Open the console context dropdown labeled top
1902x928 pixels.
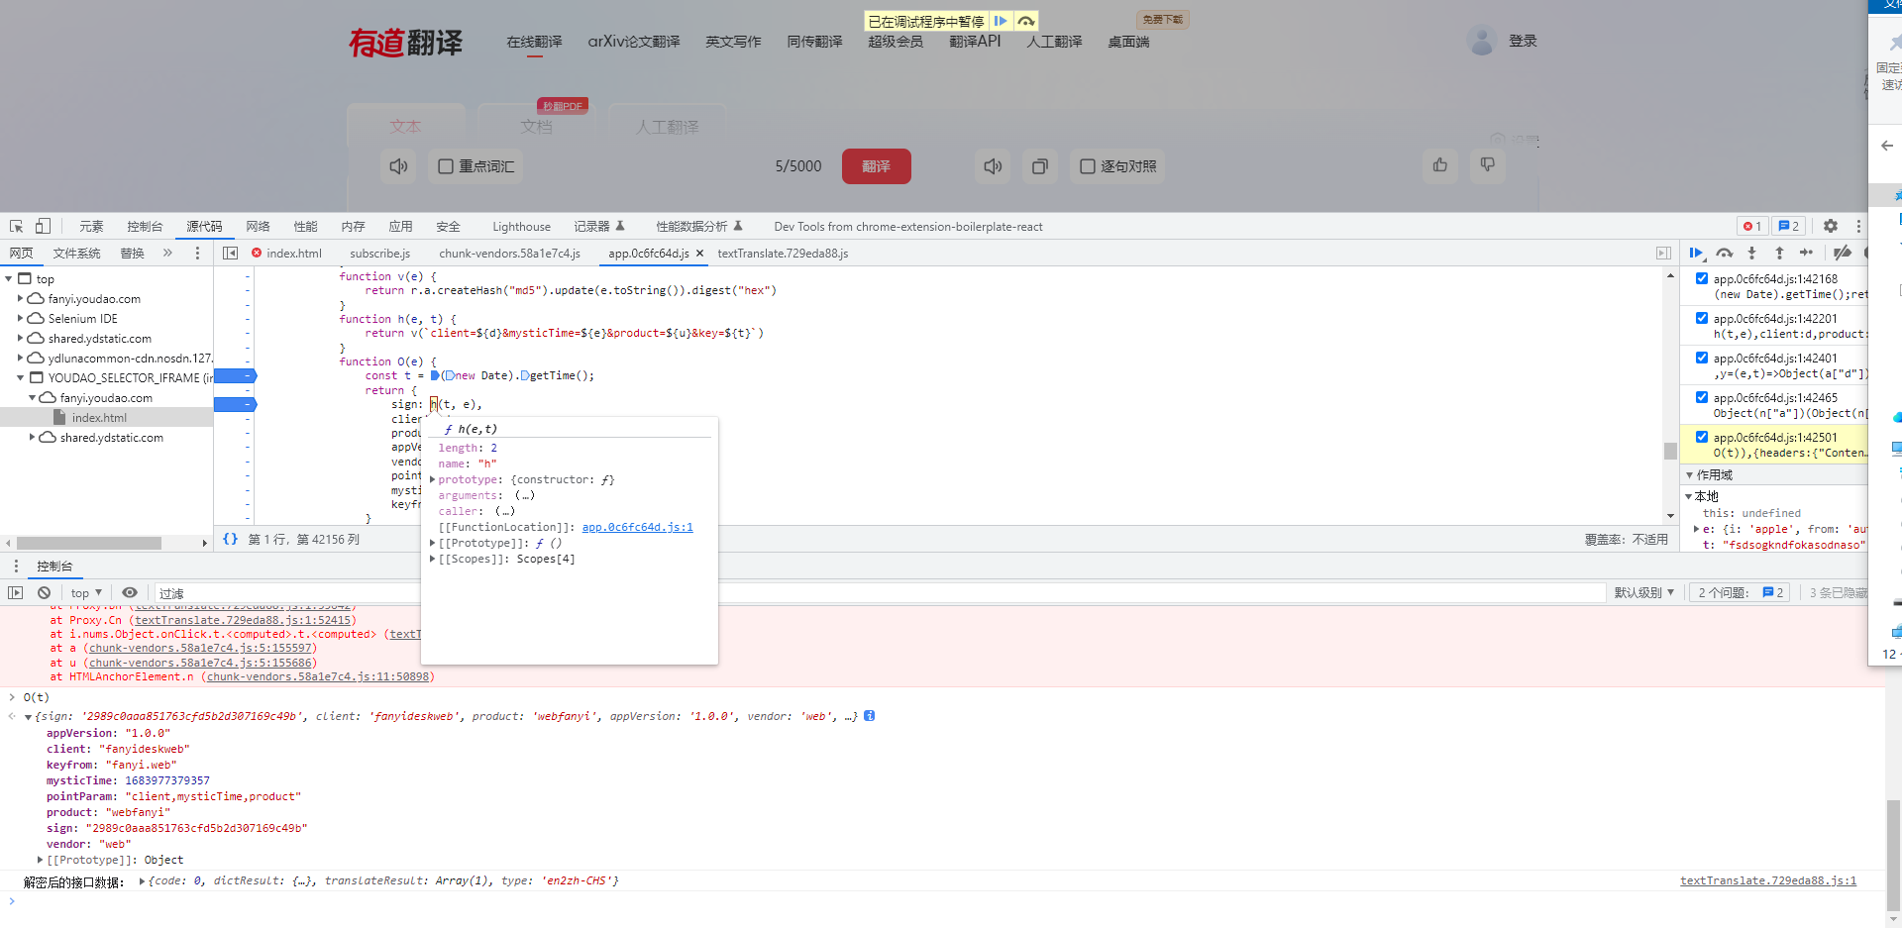pos(86,593)
